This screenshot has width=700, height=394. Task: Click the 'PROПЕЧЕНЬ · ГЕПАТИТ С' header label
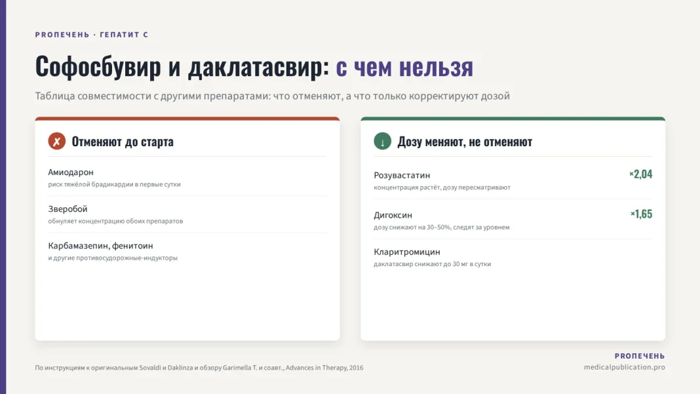pyautogui.click(x=92, y=34)
